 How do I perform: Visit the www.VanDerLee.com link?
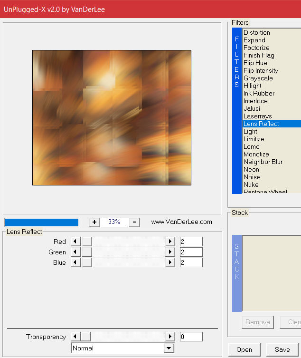pos(181,222)
